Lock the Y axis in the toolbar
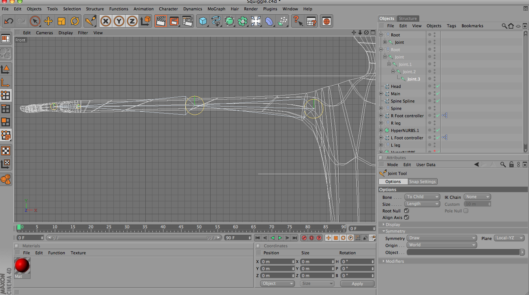The image size is (529, 295). [119, 21]
